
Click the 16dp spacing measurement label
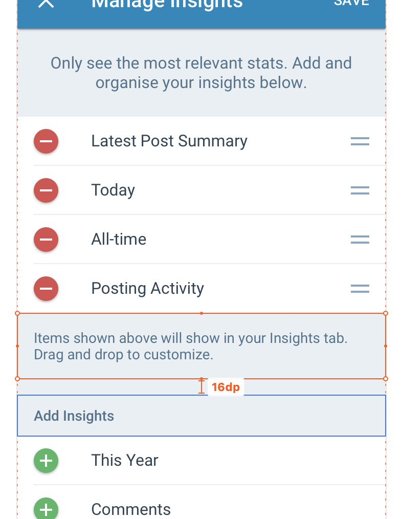point(226,387)
